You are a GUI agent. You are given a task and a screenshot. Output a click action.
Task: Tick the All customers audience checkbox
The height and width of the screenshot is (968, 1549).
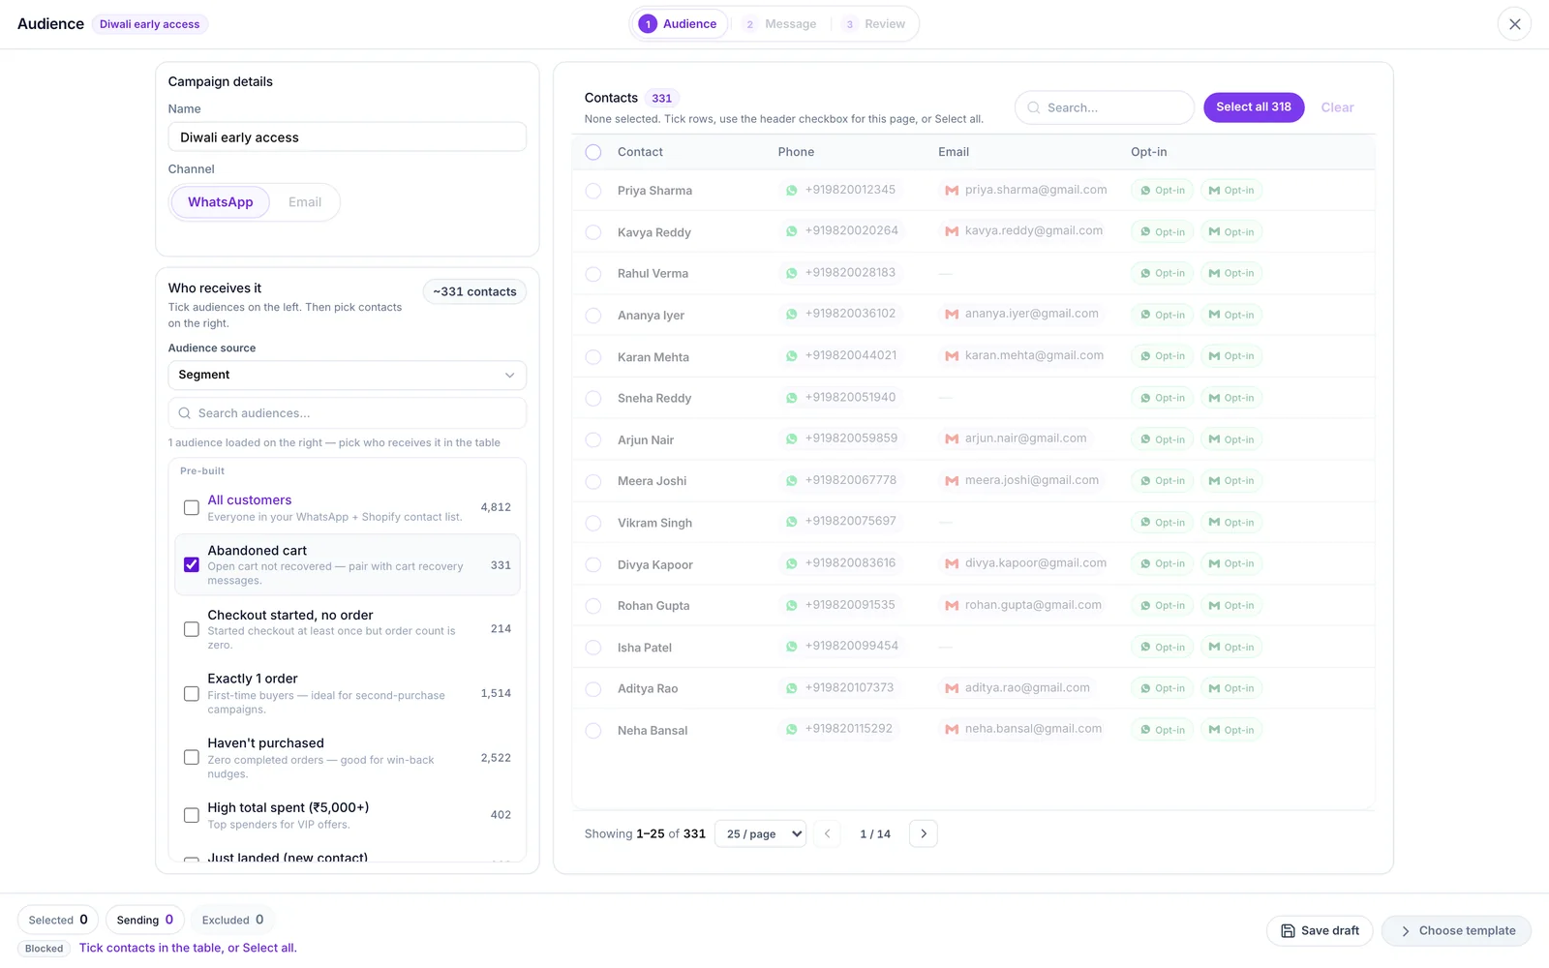192,507
